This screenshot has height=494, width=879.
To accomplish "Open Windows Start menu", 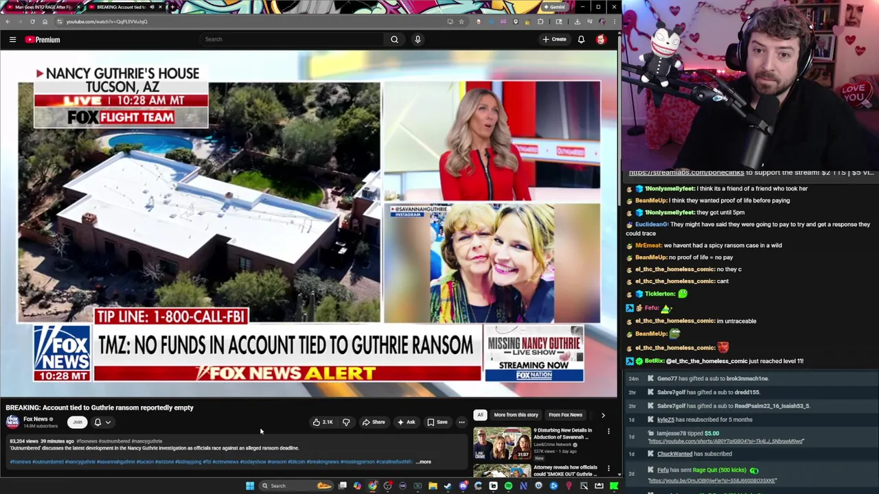I will [250, 486].
